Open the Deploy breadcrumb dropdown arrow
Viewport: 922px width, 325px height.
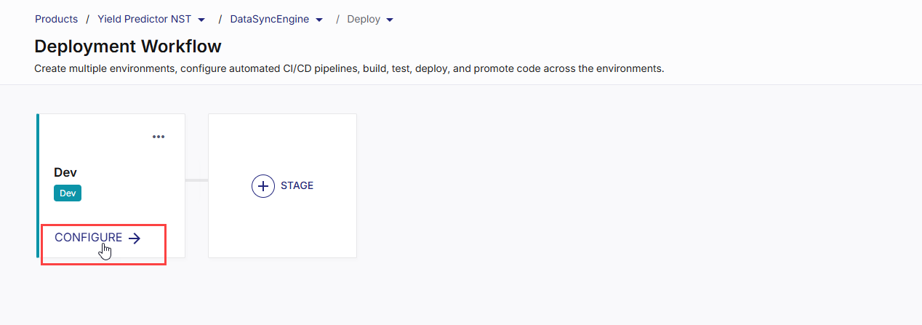click(x=390, y=20)
